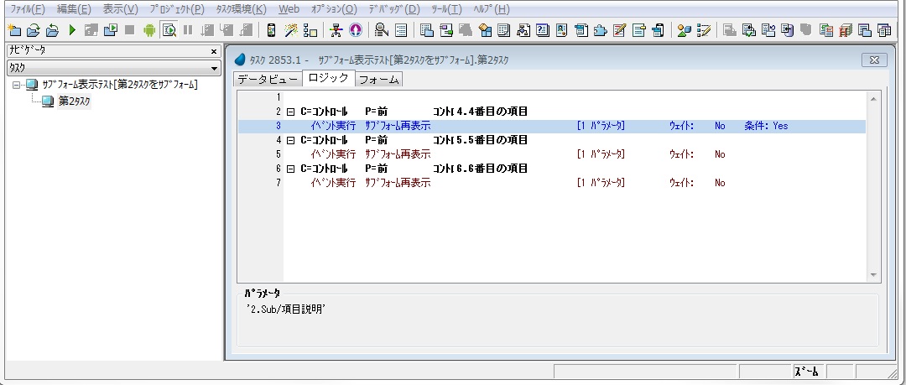The height and width of the screenshot is (385, 906).
Task: Open the オプション(O) menu
Action: coord(333,9)
